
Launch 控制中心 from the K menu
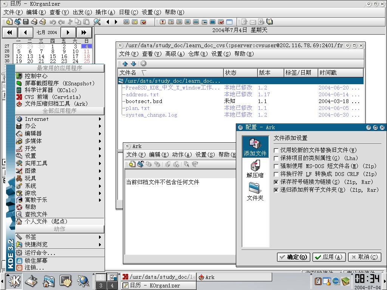(x=60, y=76)
